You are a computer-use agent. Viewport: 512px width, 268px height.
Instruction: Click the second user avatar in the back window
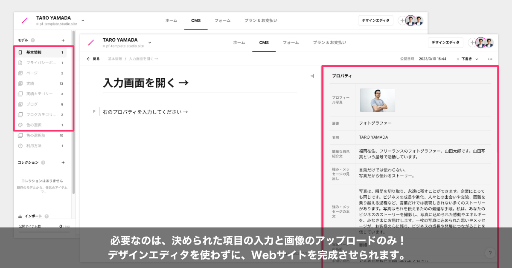tap(419, 20)
